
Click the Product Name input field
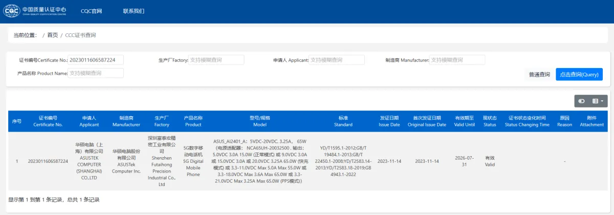click(x=96, y=73)
